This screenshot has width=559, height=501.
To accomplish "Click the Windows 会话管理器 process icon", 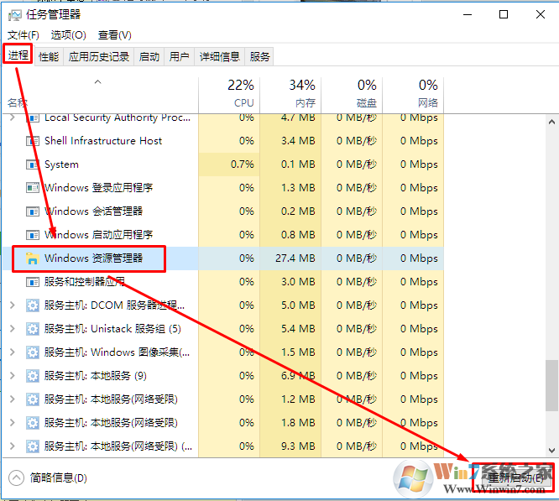I will 33,211.
